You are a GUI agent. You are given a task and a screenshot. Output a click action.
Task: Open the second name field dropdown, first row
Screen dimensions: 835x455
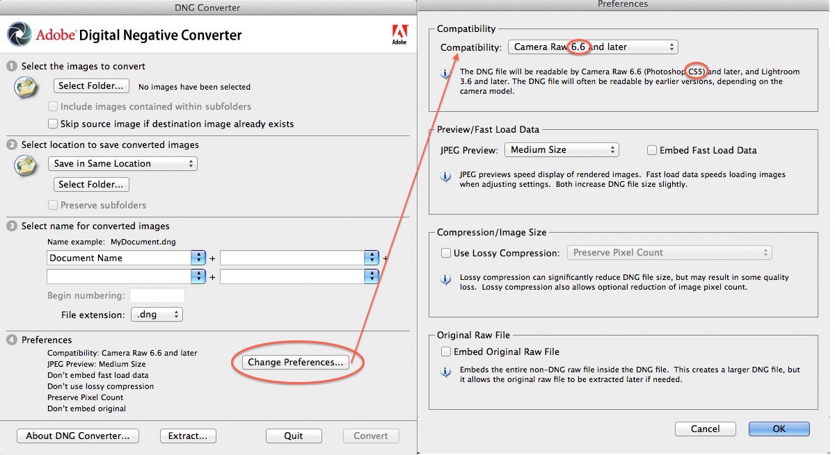coord(372,258)
